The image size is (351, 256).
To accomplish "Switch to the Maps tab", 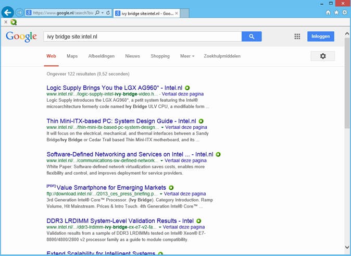I will (x=72, y=56).
